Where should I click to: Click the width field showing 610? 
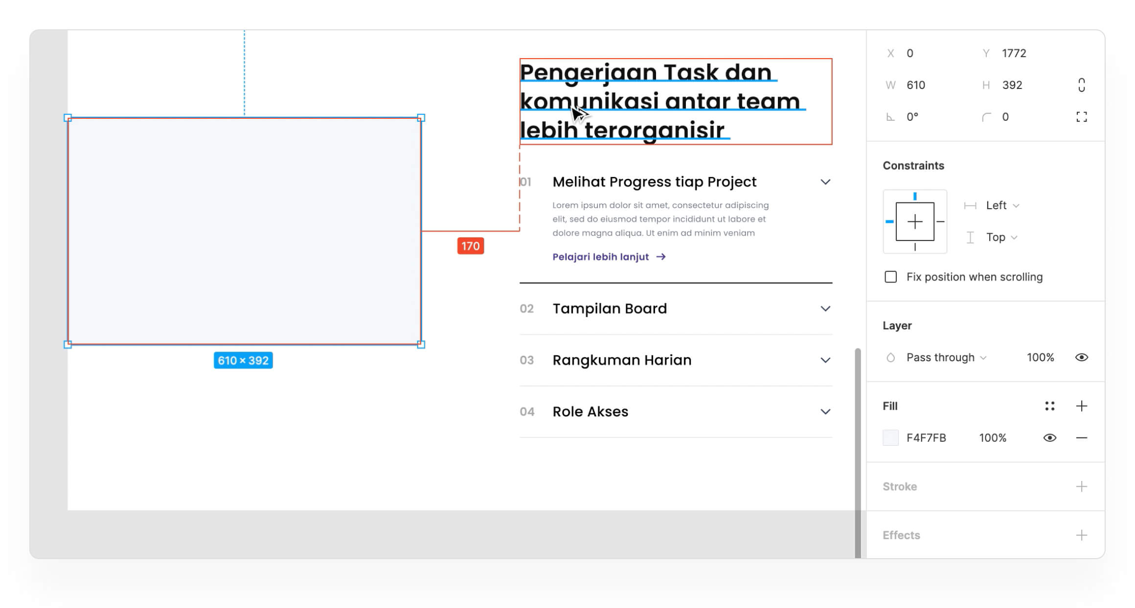point(915,85)
